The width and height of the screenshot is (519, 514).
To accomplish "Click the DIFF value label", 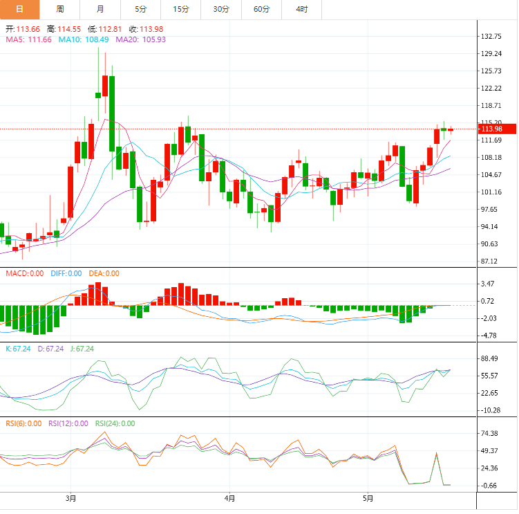I will pyautogui.click(x=66, y=273).
